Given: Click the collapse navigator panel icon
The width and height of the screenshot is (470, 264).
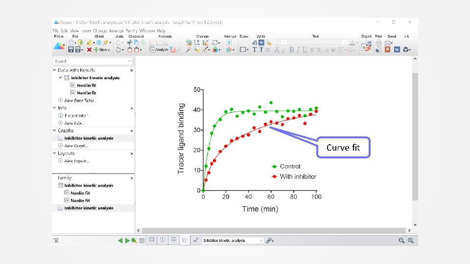Looking at the screenshot, I should (56, 241).
